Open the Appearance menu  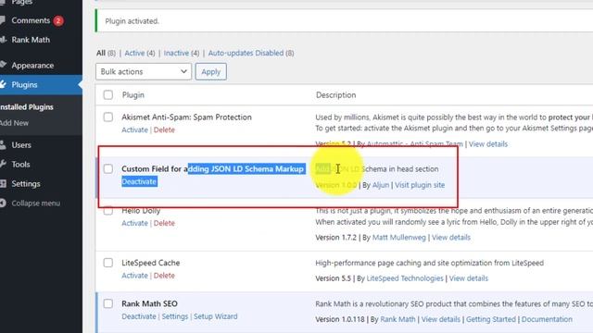pos(32,66)
